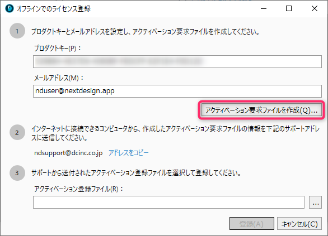Click the オフラインでのライセンス登録 title text
328x236 pixels.
[54, 9]
